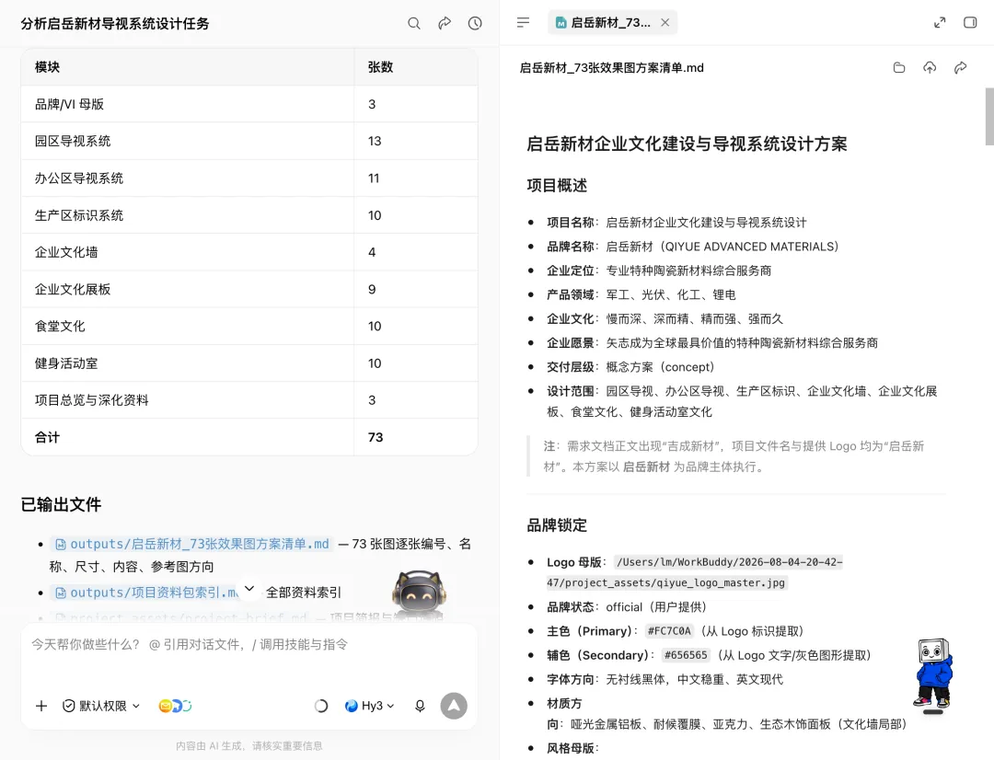Open outputs/启岳新材_73张效果图方案清单.md link
The image size is (994, 760).
pos(192,544)
